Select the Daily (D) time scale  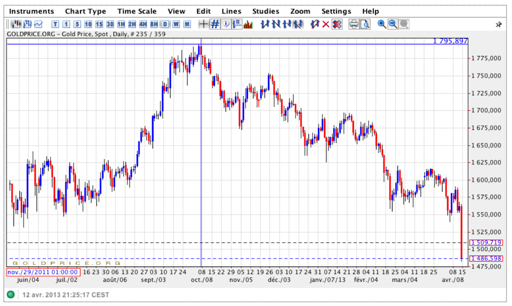coord(164,24)
